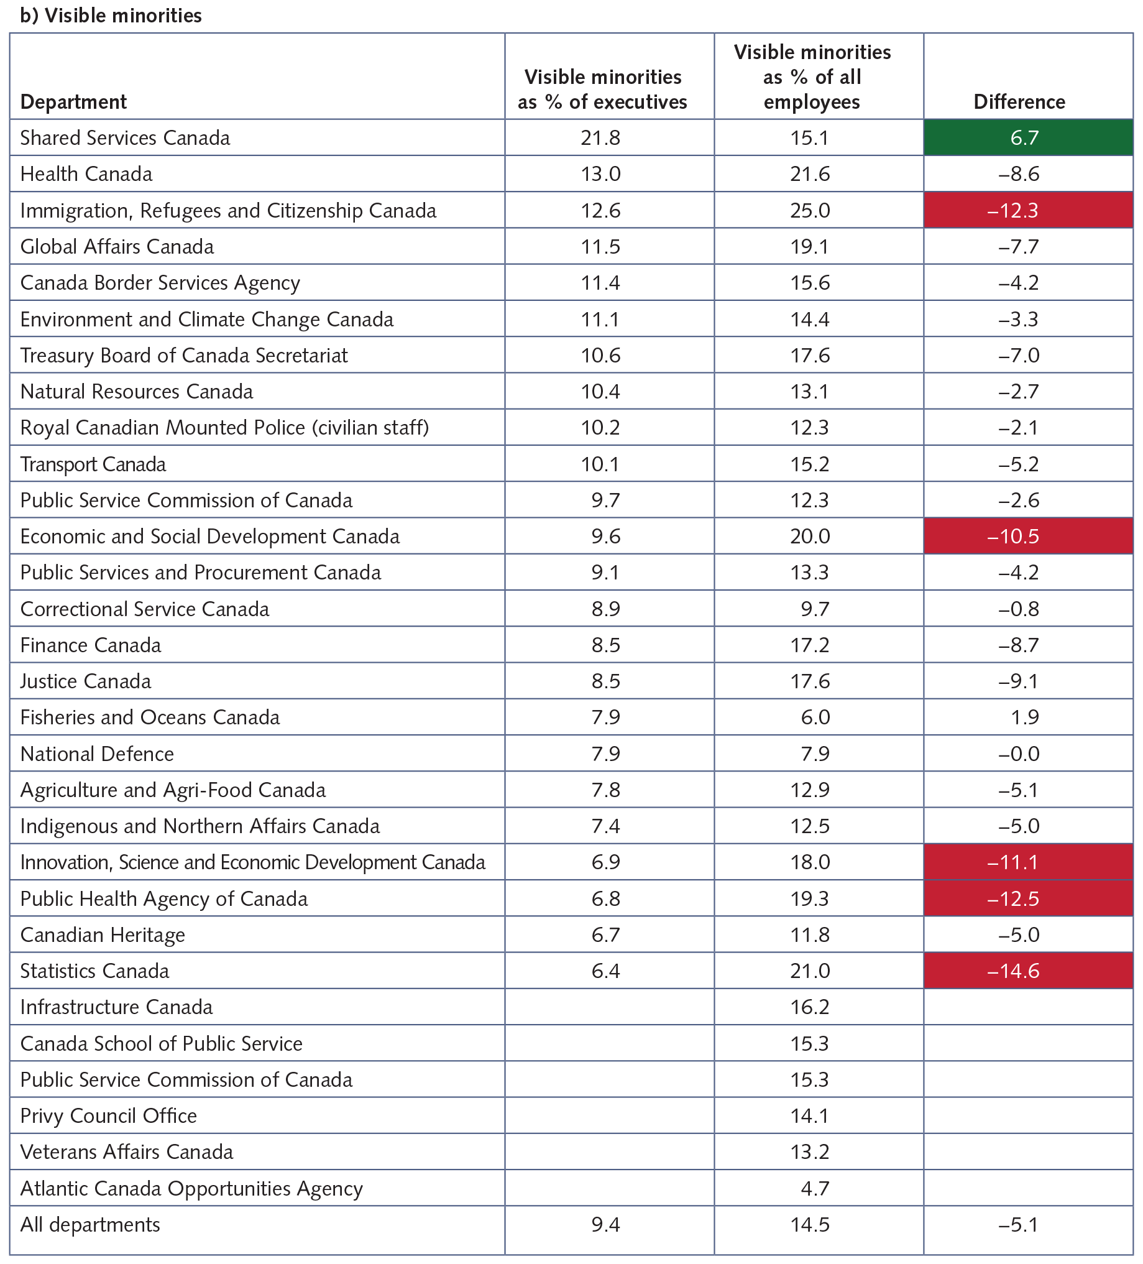Click the –2.1 difference value
Screen dimensions: 1143x1264
coord(1019,428)
